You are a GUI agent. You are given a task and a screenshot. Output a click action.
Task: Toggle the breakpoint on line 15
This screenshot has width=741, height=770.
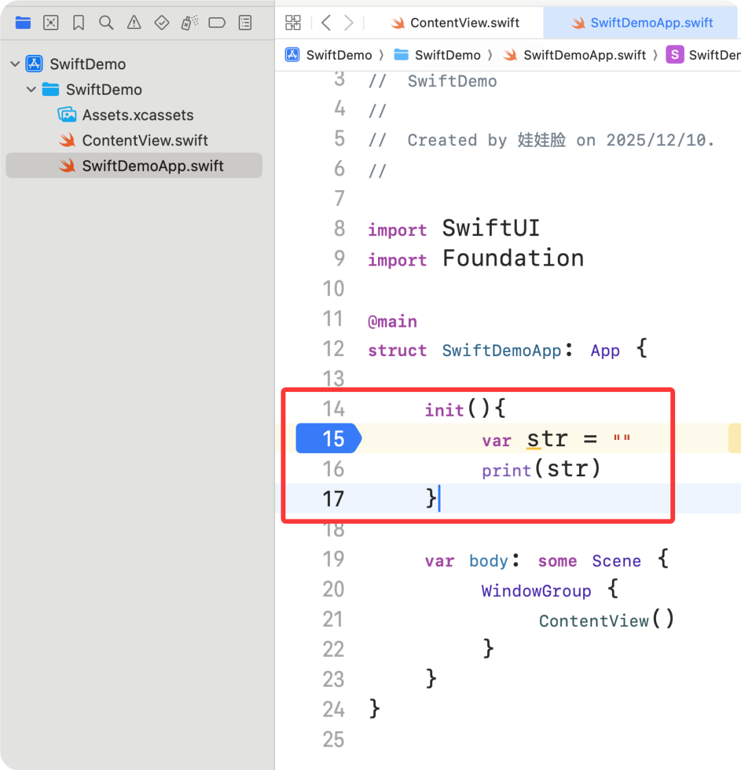329,439
